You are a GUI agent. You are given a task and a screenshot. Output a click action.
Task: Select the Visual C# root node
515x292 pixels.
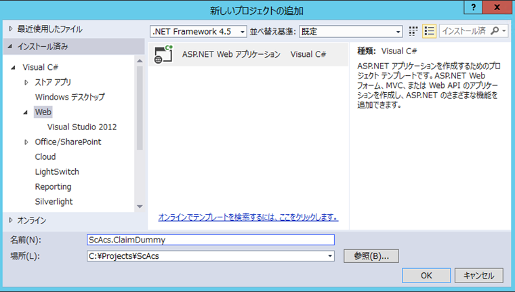pos(41,67)
